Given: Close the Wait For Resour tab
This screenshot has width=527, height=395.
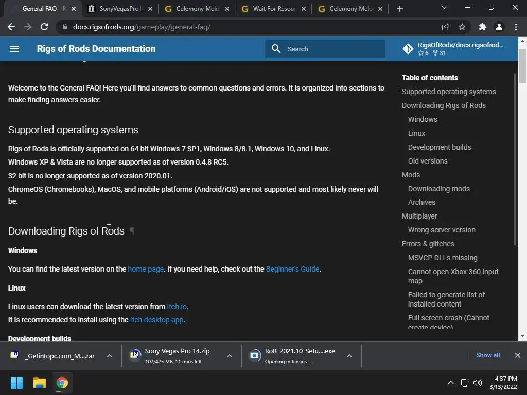Looking at the screenshot, I should (304, 9).
